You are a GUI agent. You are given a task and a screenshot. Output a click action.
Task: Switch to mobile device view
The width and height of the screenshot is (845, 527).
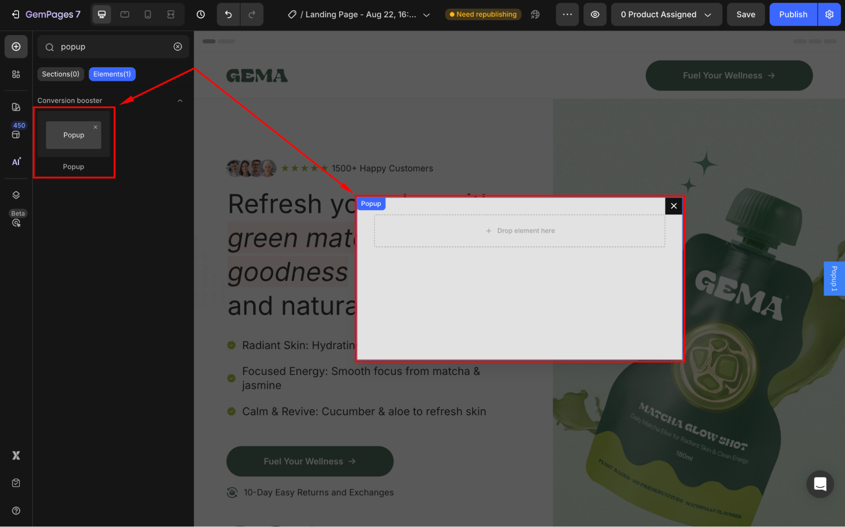148,14
